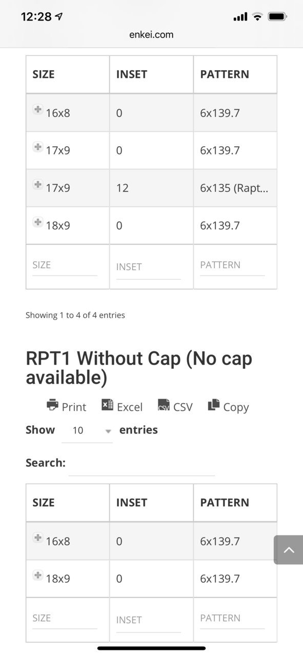This screenshot has width=303, height=656.
Task: Expand the 16x8 row in RPT1 Without Cap table
Action: click(x=37, y=538)
